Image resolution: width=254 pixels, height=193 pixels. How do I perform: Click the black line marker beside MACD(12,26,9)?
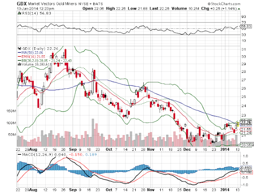click(19, 154)
